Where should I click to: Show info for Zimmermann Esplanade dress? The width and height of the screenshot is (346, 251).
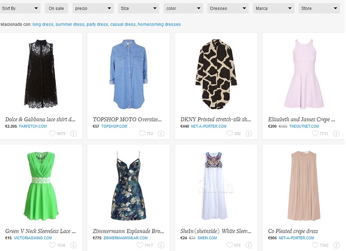pyautogui.click(x=161, y=245)
